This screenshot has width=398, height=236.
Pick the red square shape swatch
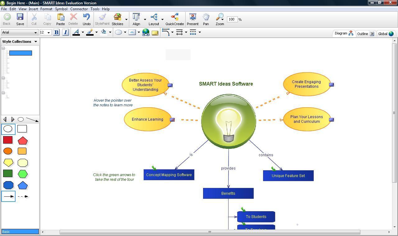(8, 140)
